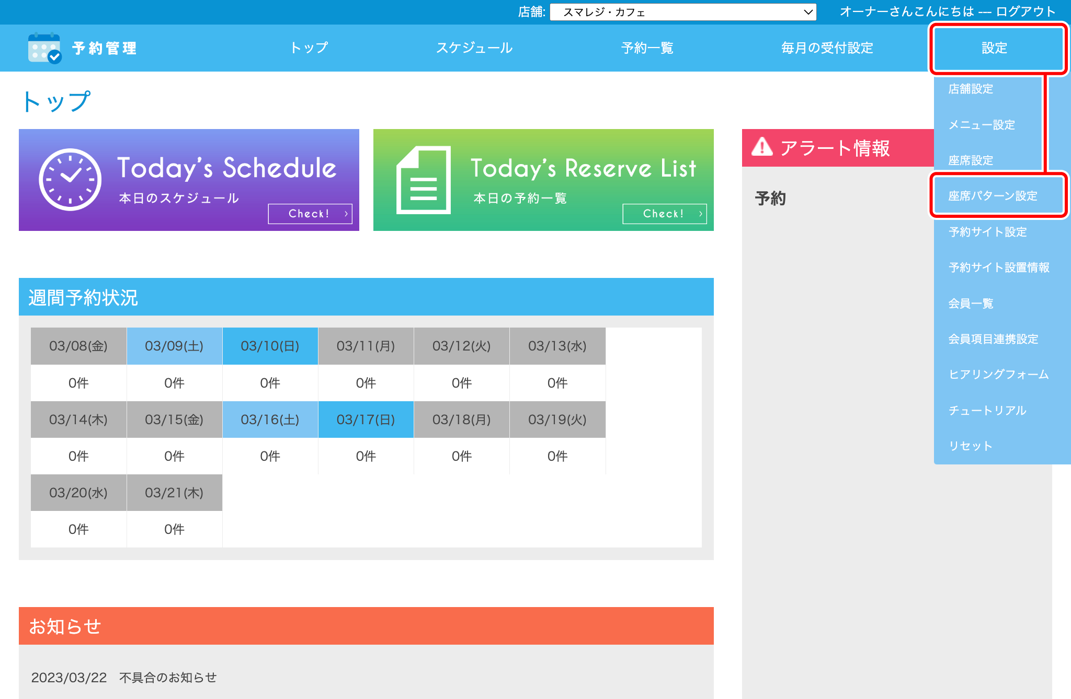The image size is (1071, 699).
Task: Choose 店舗設定 in the dropdown menu
Action: click(971, 89)
